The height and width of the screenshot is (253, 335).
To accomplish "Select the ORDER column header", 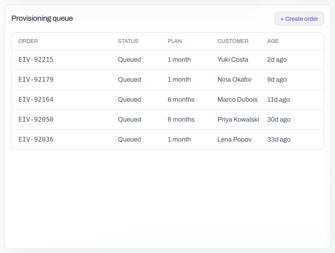I will click(x=28, y=41).
